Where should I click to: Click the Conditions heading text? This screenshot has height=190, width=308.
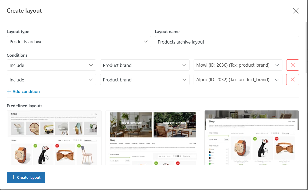pyautogui.click(x=17, y=55)
